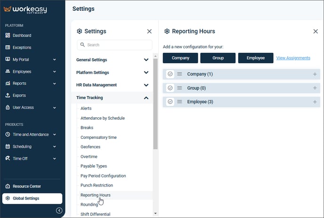This screenshot has width=324, height=218.
Task: Toggle the check circle for Group (0)
Action: click(x=170, y=88)
